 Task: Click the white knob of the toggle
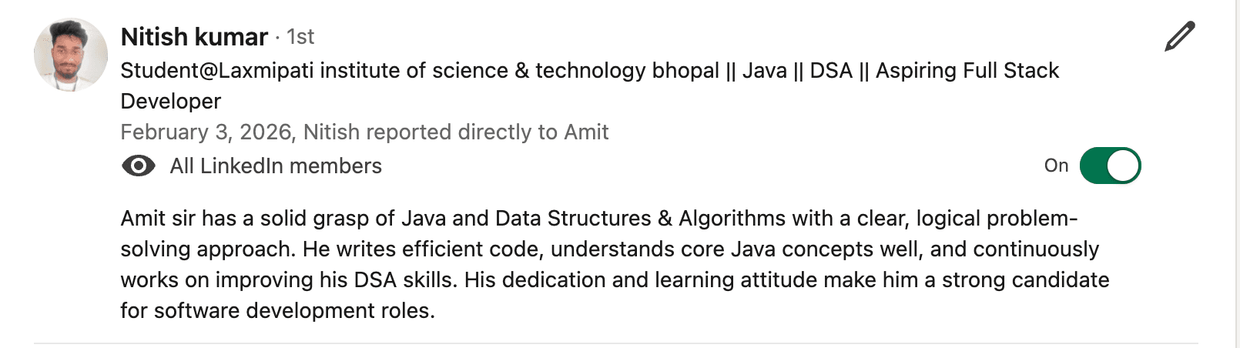click(x=1124, y=166)
